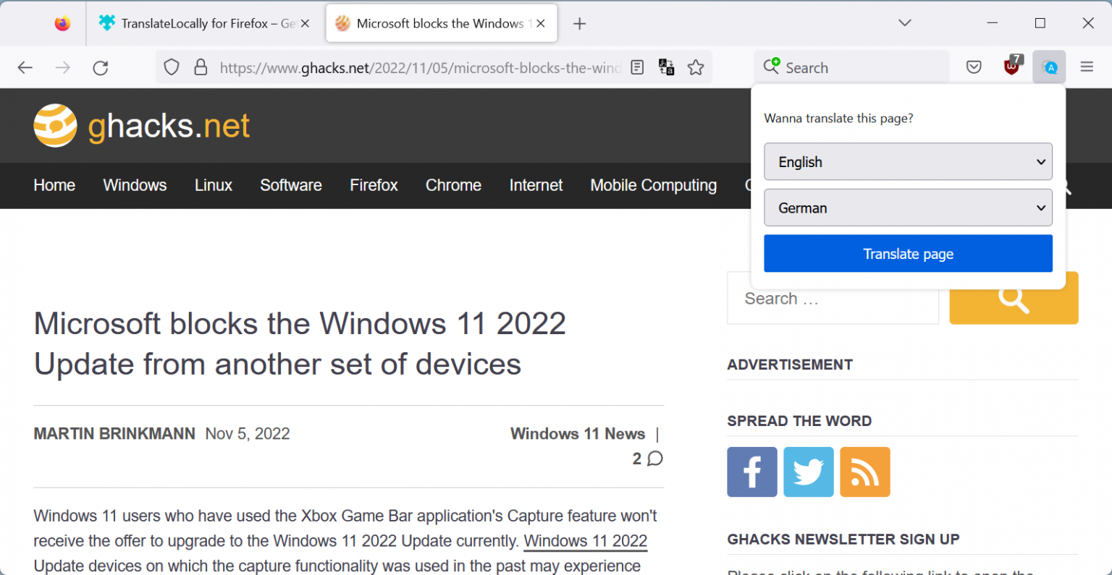Expand the German target language dropdown
The height and width of the screenshot is (575, 1112).
(908, 208)
